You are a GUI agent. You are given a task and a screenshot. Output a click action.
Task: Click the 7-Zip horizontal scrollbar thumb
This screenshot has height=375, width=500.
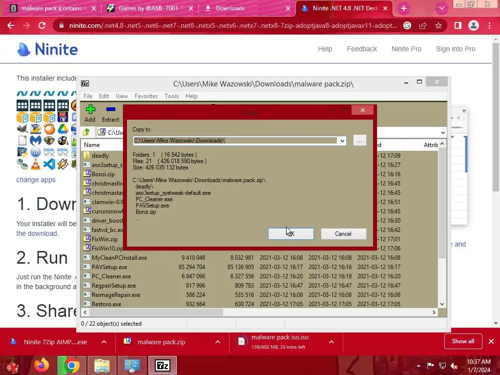(157, 312)
